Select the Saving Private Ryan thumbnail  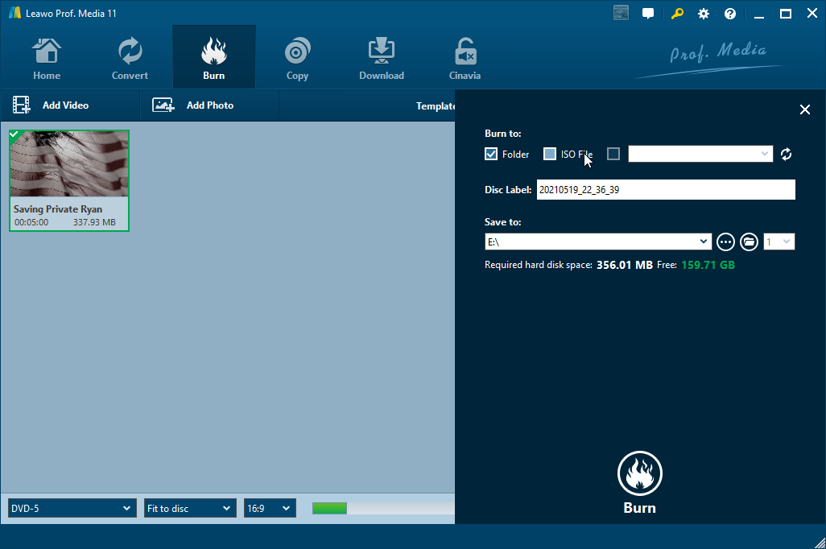click(69, 164)
